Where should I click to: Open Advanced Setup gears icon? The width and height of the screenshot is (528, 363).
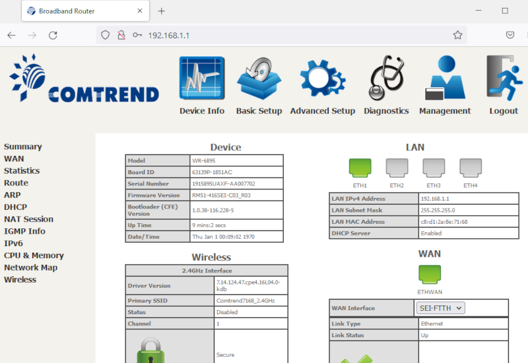coord(323,79)
